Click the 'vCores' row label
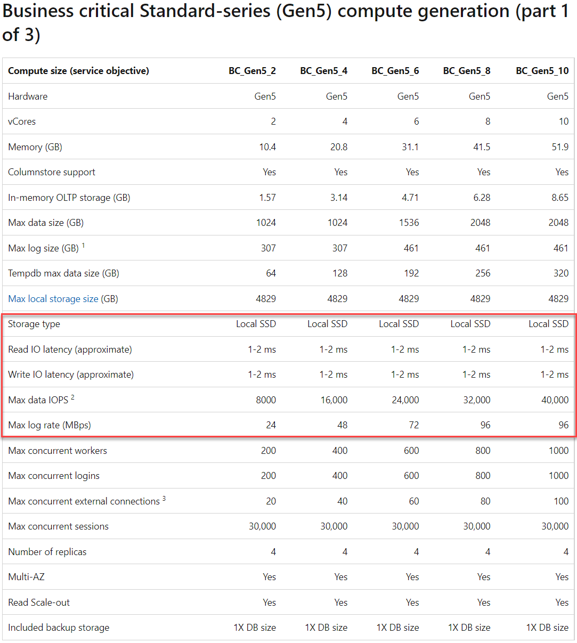 click(x=22, y=121)
